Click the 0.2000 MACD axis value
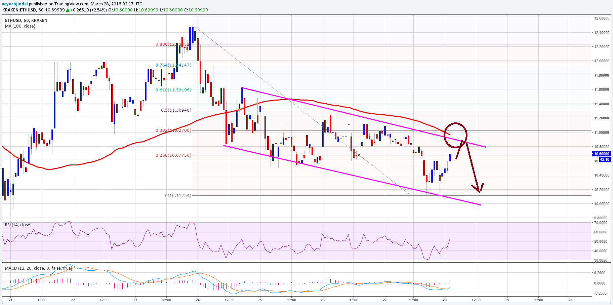Image resolution: width=613 pixels, height=305 pixels. click(x=600, y=273)
